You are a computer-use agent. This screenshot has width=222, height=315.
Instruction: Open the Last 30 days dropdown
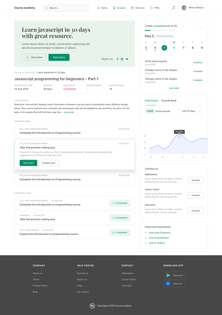click(191, 111)
